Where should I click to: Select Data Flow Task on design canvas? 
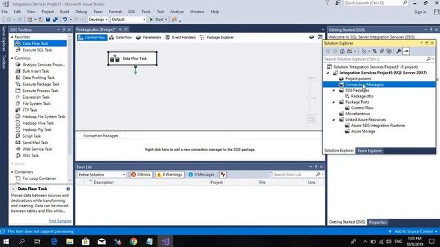pos(132,58)
